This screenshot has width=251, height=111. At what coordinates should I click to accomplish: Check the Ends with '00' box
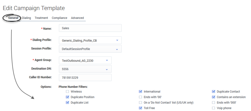click(141, 97)
